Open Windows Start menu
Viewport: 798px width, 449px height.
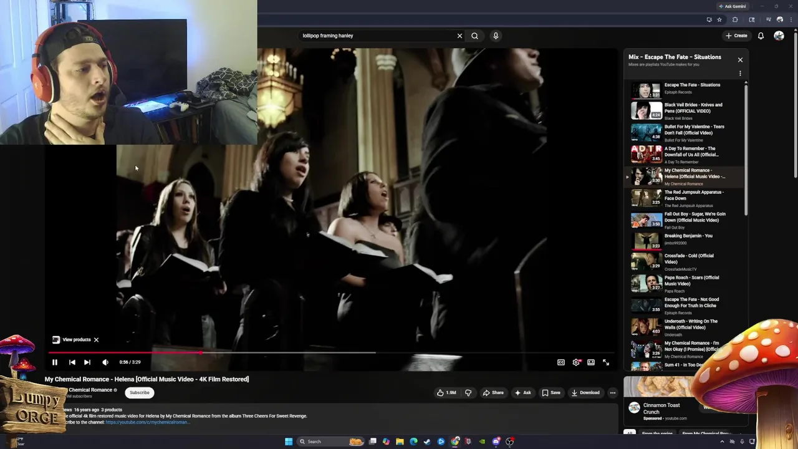(289, 442)
